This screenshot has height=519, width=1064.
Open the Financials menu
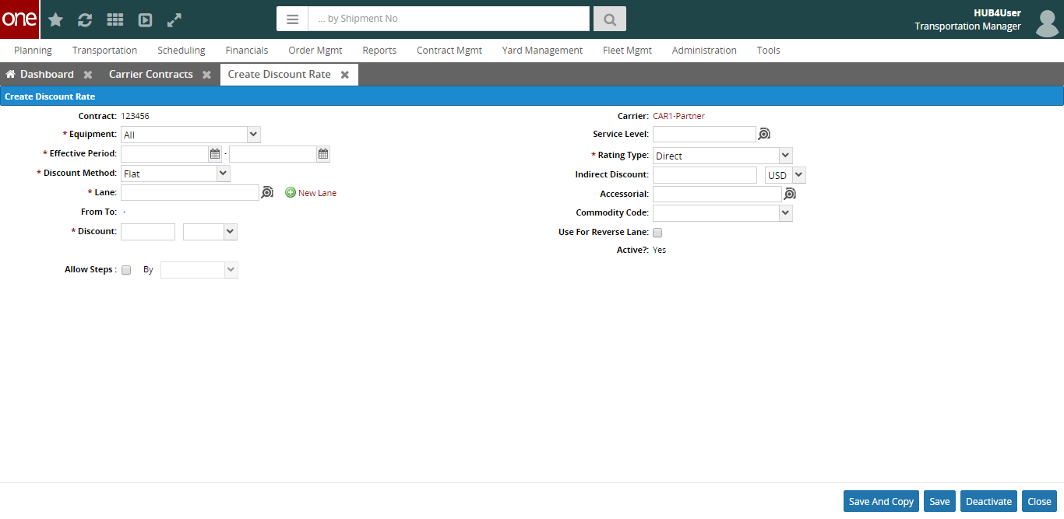point(247,51)
